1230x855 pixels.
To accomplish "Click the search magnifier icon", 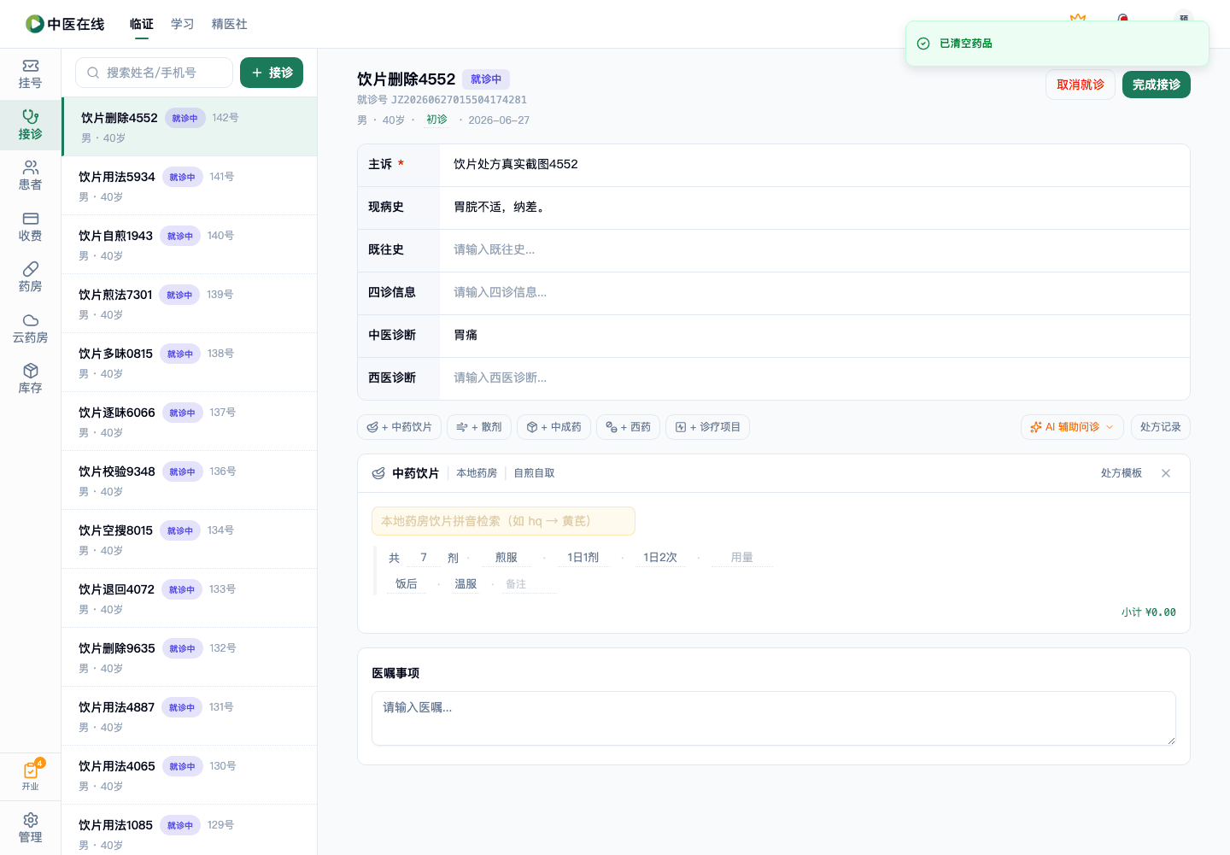I will coord(93,73).
